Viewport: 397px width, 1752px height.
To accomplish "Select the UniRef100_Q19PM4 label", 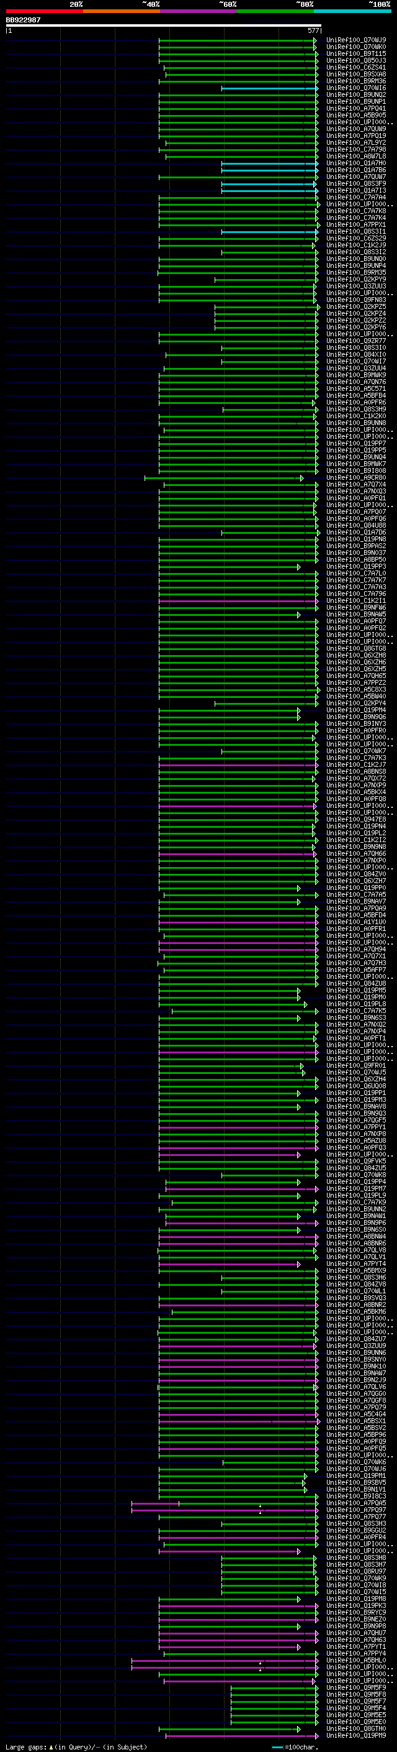I will pyautogui.click(x=356, y=710).
